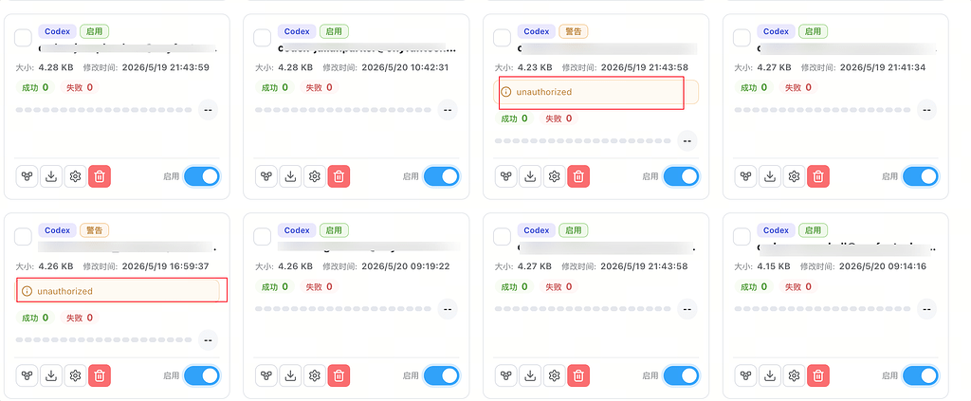971x401 pixels.
Task: Download the 4.23 KB file
Action: click(x=530, y=176)
